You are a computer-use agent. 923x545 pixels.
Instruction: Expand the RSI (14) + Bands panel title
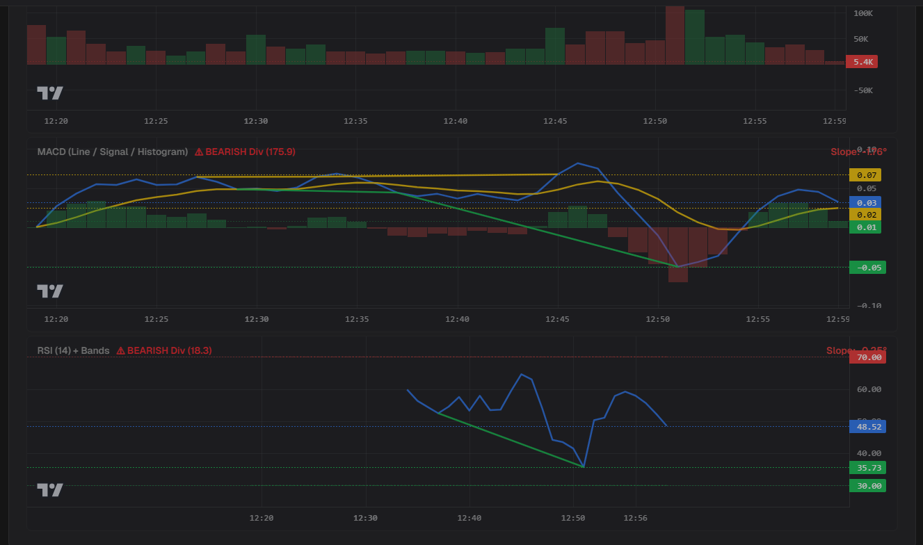pos(72,350)
